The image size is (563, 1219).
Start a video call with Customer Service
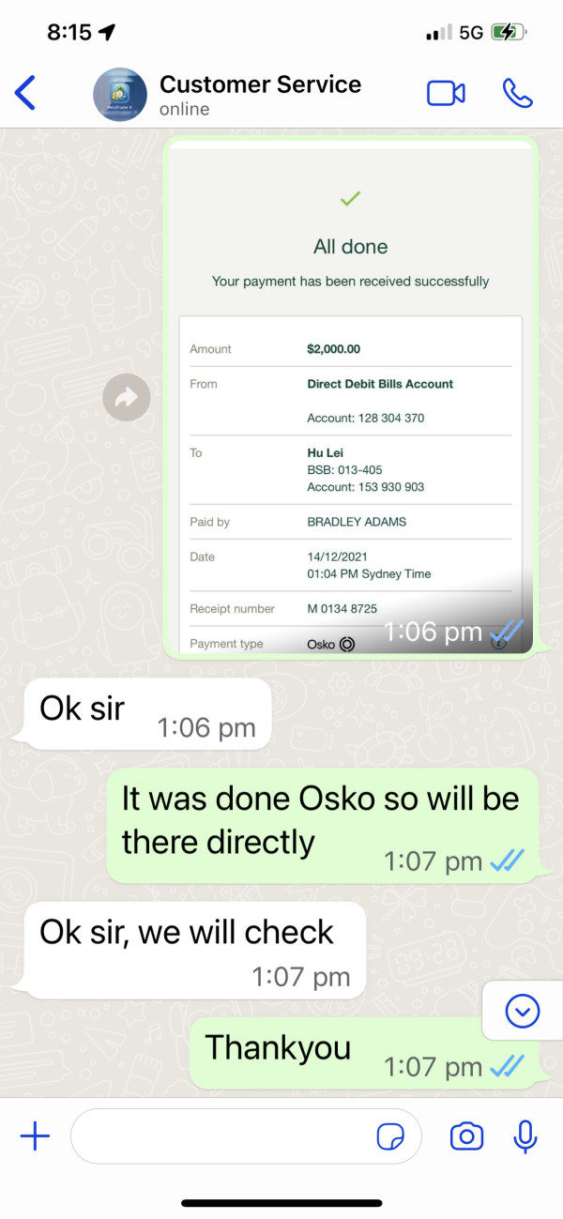coord(446,93)
